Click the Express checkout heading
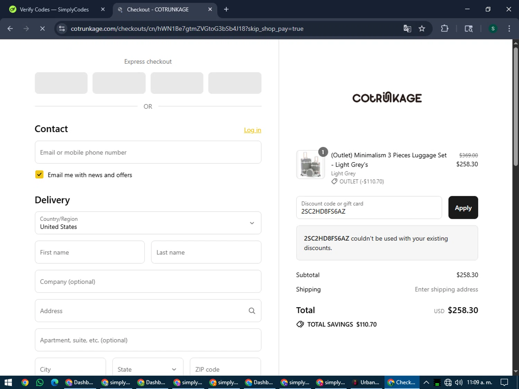The width and height of the screenshot is (519, 389). tap(148, 62)
